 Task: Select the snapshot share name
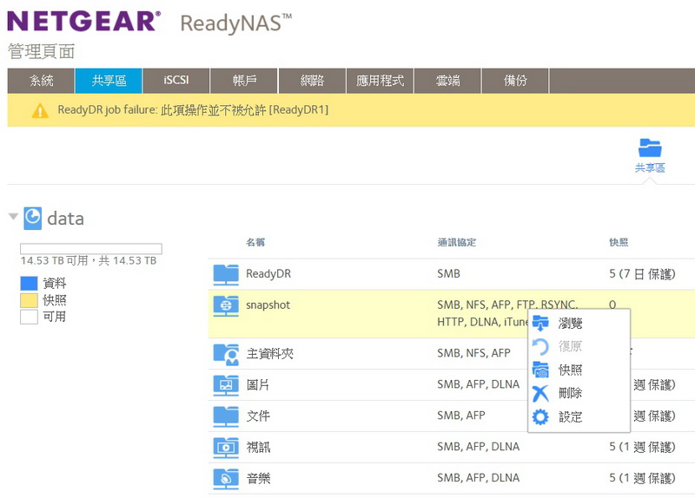point(268,305)
